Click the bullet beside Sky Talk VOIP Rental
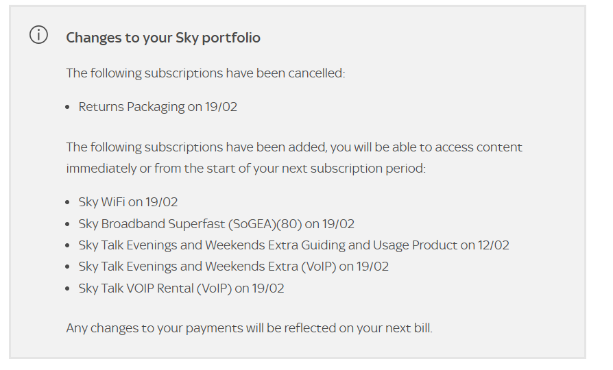This screenshot has width=613, height=370. pos(69,289)
